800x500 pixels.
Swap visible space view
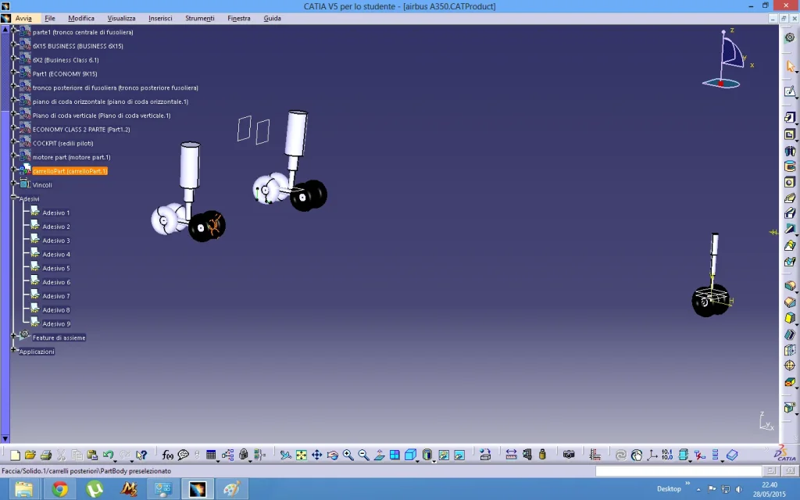[x=459, y=455]
